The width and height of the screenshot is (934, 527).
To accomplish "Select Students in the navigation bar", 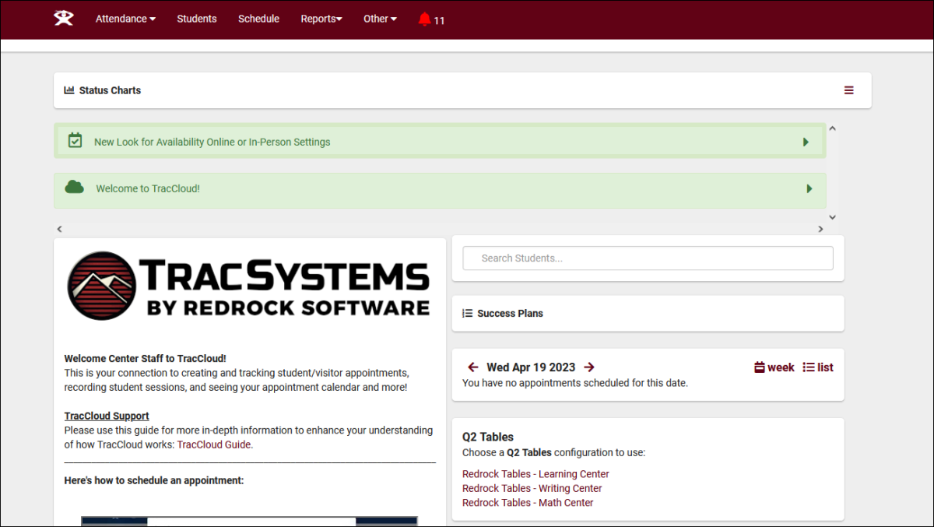I will tap(196, 19).
